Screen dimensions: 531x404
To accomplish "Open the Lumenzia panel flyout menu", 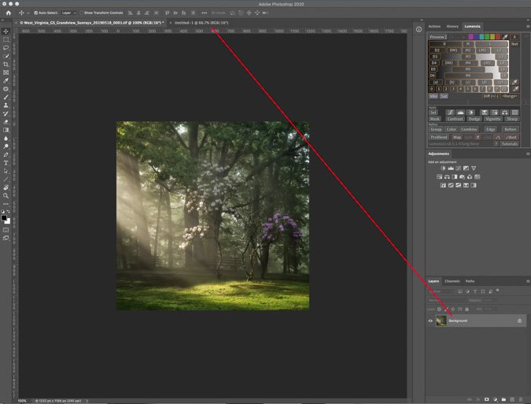I will (x=528, y=26).
